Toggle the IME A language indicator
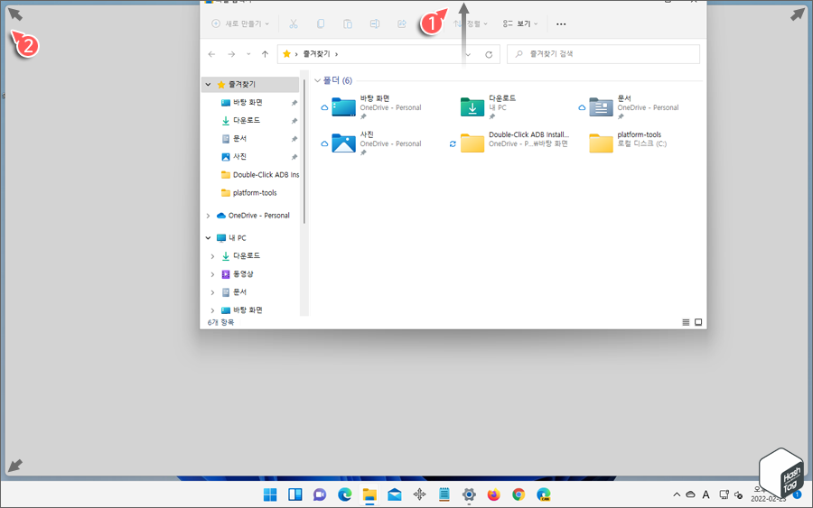The image size is (813, 508). (x=706, y=494)
